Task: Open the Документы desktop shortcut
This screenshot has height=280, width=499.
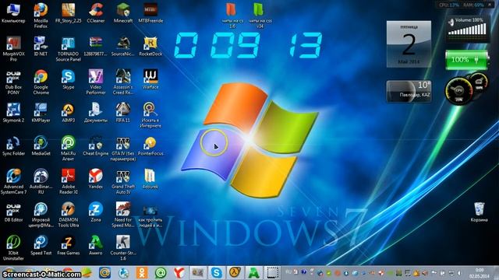Action: coord(96,111)
